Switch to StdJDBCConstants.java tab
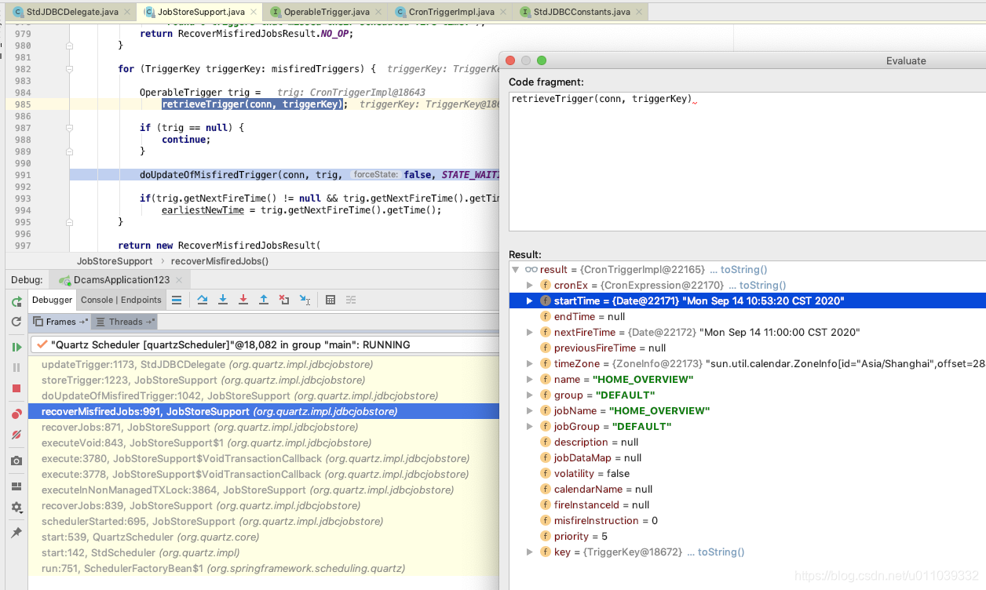Viewport: 986px width, 590px height. tap(581, 12)
